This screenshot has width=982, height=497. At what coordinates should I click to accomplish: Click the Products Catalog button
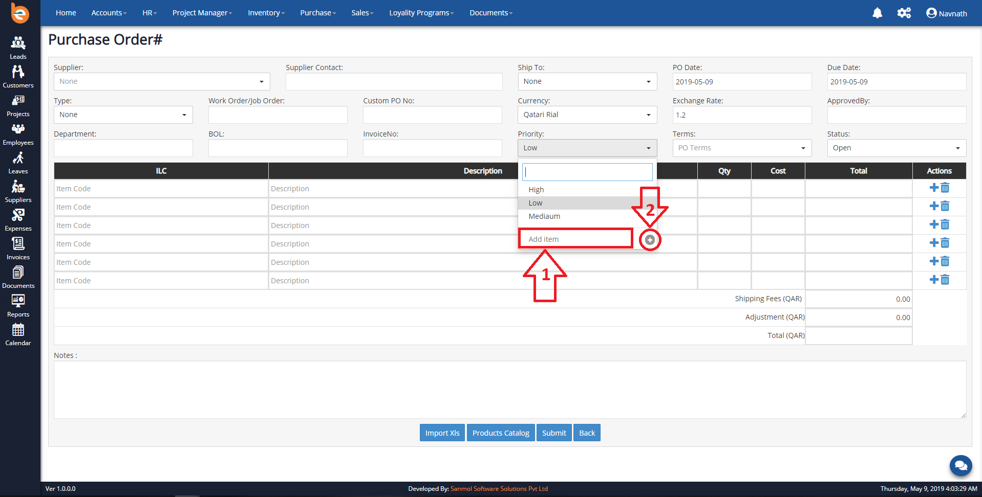(x=501, y=433)
